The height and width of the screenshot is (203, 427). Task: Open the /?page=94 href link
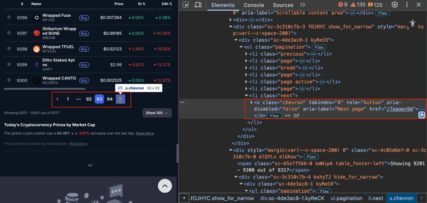[400, 109]
